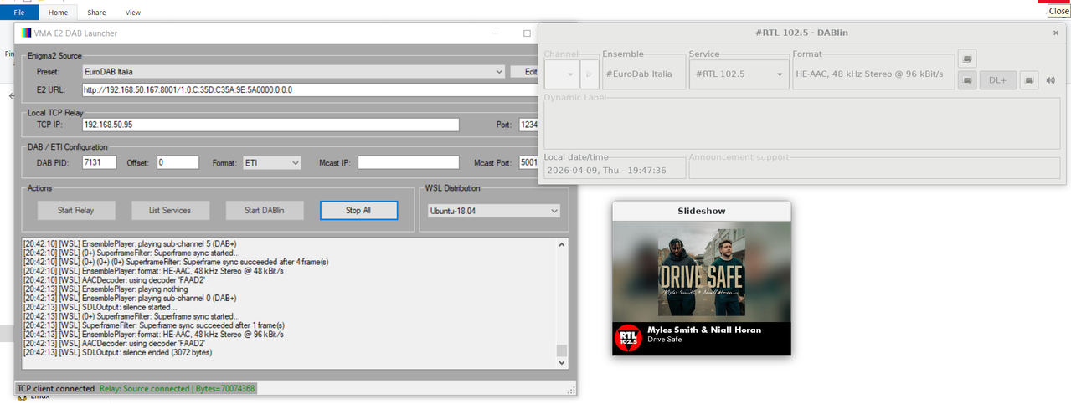Click log line 'sync succeeded after 4 frame(s)'
Screen dimensions: 1071x404
pos(177,262)
